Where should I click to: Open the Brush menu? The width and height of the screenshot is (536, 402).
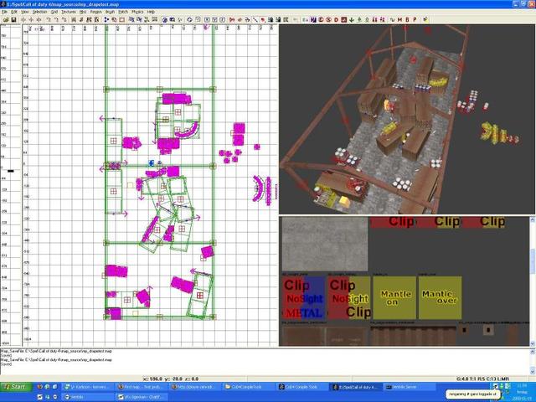(x=110, y=12)
